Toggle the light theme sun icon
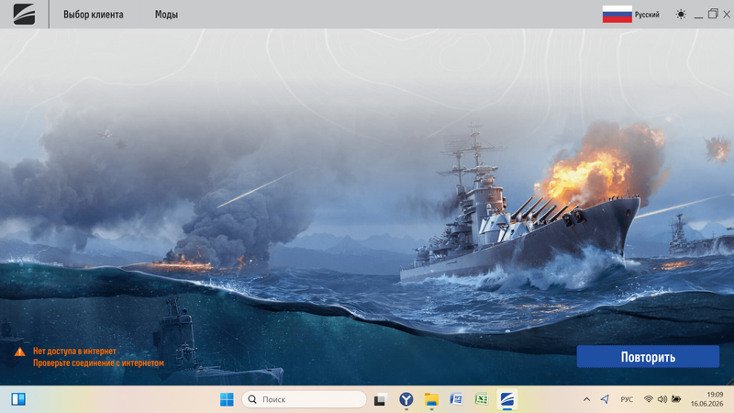Image resolution: width=734 pixels, height=413 pixels. point(681,15)
